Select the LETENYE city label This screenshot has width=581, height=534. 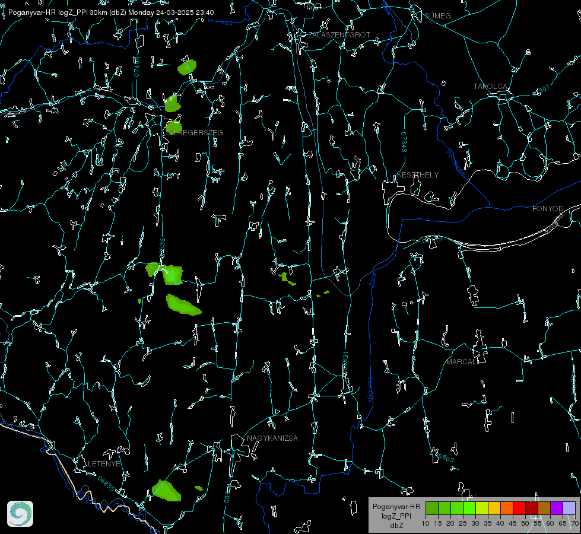point(104,463)
